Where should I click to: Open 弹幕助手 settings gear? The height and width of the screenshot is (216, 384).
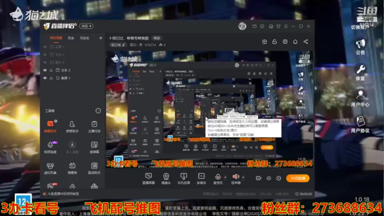pos(56,121)
